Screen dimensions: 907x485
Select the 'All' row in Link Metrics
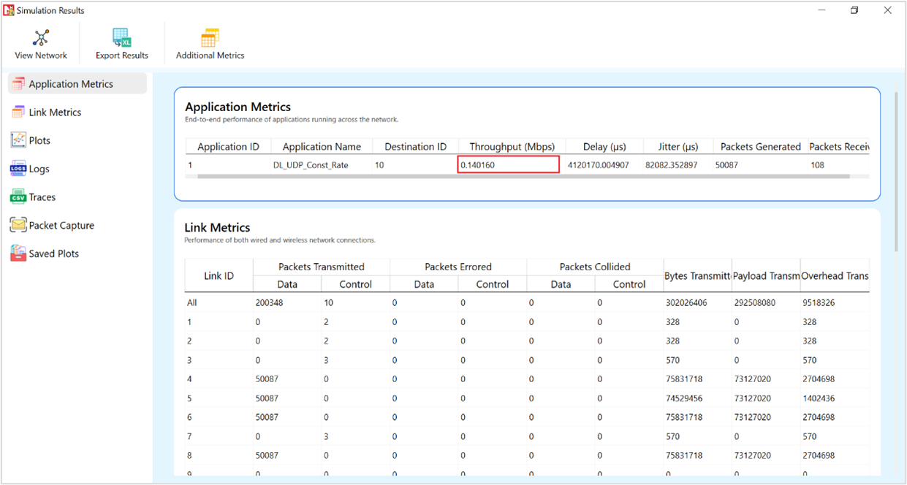[192, 302]
